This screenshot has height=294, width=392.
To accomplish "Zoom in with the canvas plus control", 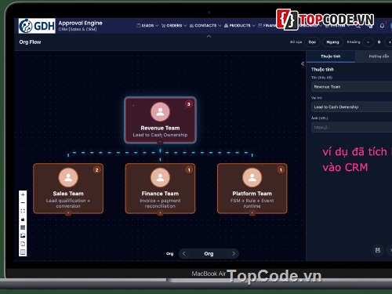I will pyautogui.click(x=23, y=194).
